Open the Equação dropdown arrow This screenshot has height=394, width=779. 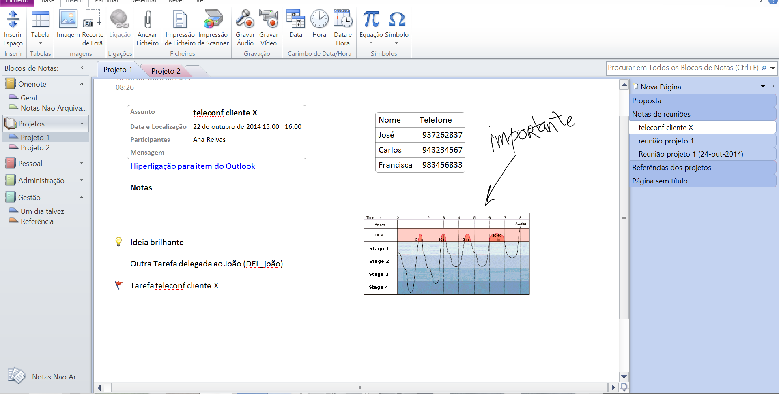coord(371,43)
